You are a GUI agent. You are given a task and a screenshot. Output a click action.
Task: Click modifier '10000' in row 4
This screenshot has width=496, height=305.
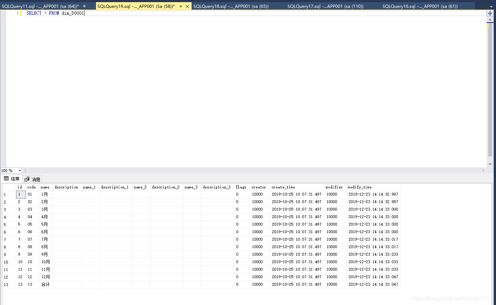335,217
